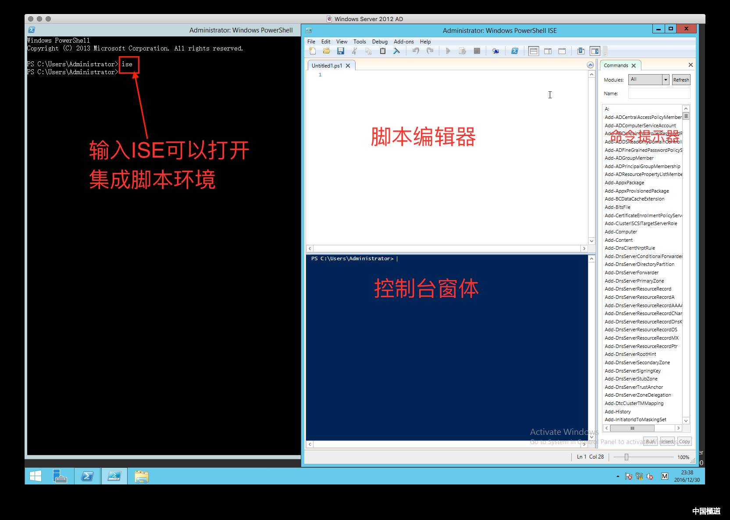Select Add-ADGroupMember in the command list
Screen dimensions: 730x520
[629, 158]
